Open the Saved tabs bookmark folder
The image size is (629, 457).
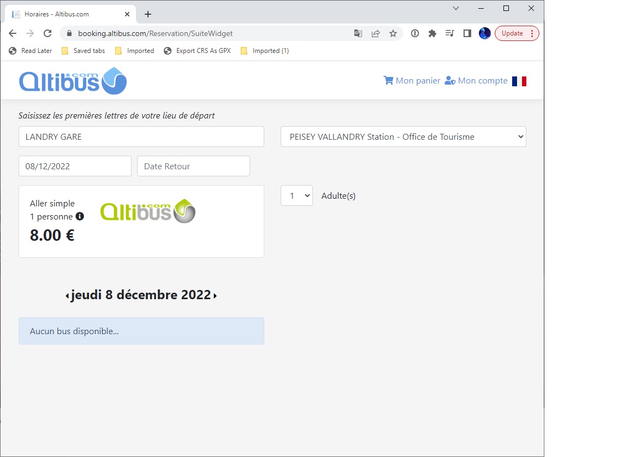coord(83,51)
